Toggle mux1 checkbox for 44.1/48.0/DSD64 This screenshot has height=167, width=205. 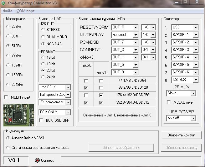(101, 81)
